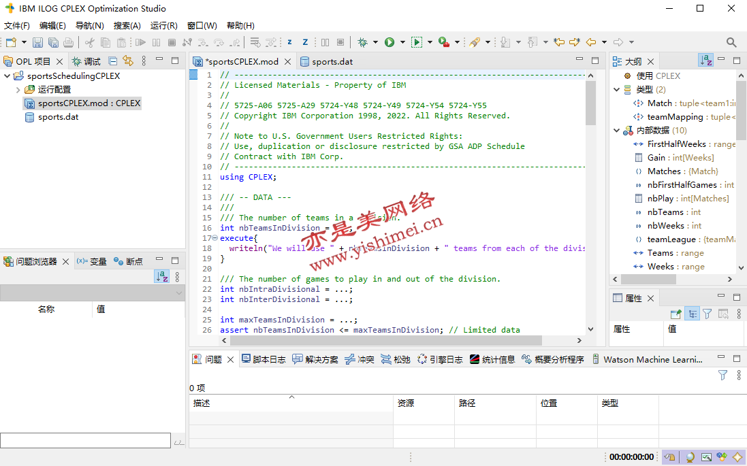Collapse the sportsSchedulingCPLEX project node
The height and width of the screenshot is (466, 747).
7,76
